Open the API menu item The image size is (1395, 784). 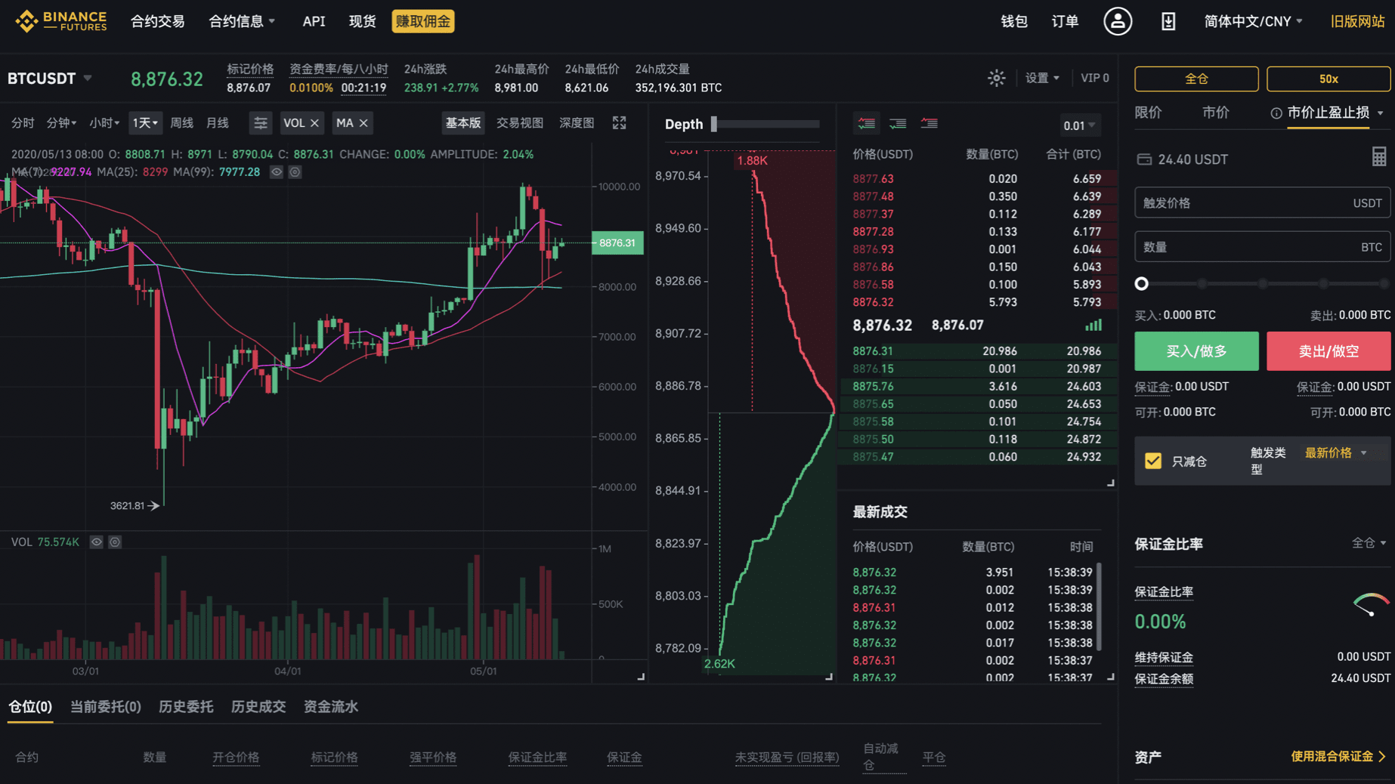314,21
